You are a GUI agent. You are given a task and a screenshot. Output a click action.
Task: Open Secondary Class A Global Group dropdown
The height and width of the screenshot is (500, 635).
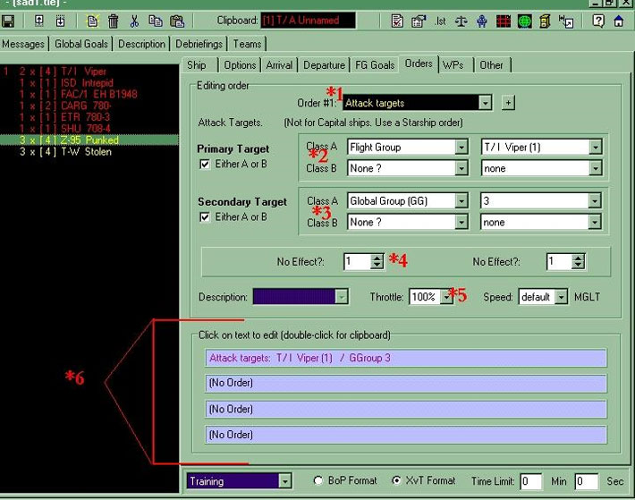pyautogui.click(x=461, y=201)
